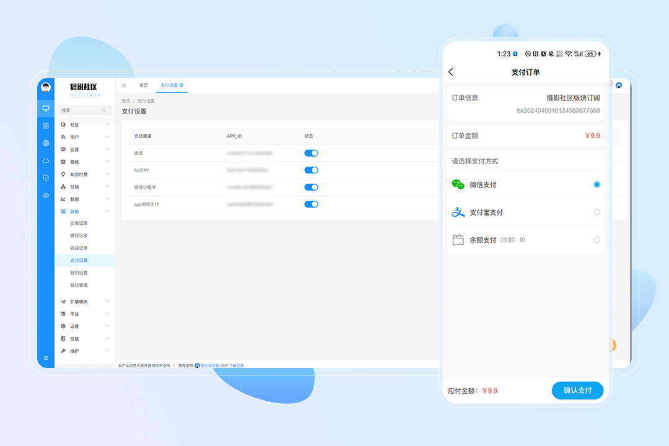Switch to the 首页 tab
The image size is (669, 446).
pos(144,85)
